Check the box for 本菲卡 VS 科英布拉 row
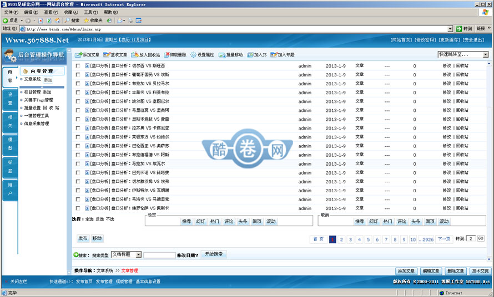This screenshot has width=494, height=297. point(78,93)
